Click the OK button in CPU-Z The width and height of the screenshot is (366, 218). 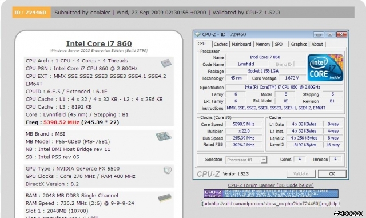tap(332, 173)
